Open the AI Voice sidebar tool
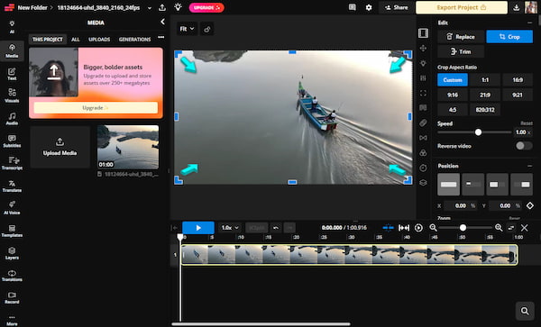The height and width of the screenshot is (327, 541). click(x=12, y=208)
